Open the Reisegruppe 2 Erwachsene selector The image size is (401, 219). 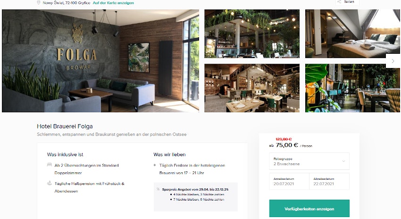(309, 161)
